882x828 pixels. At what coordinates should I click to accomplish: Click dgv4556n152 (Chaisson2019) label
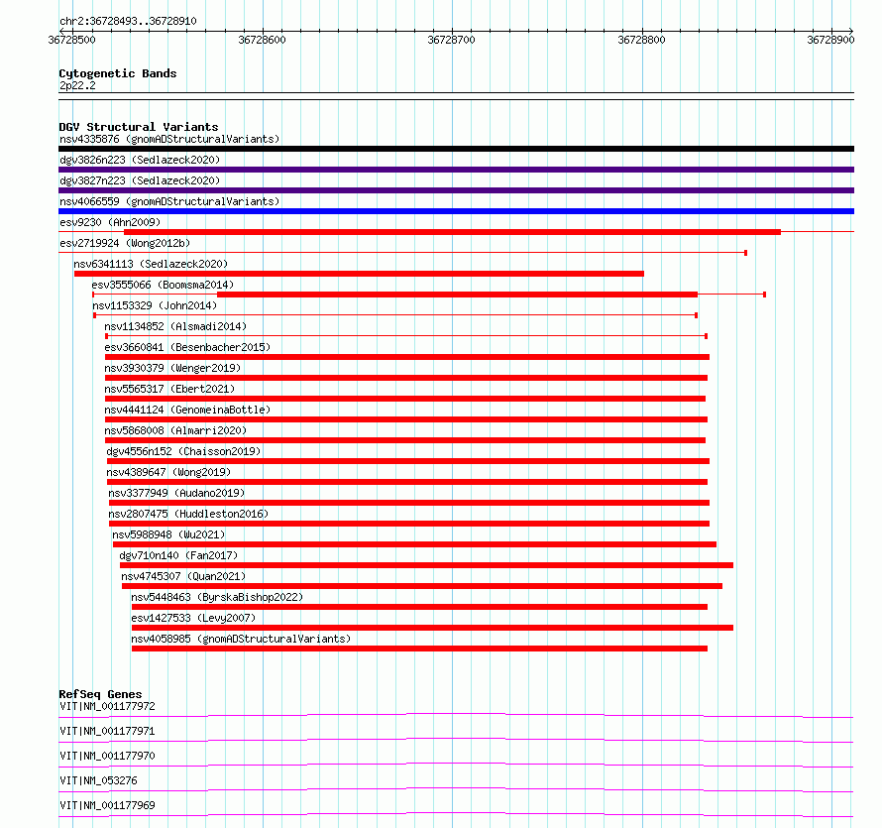click(x=183, y=451)
